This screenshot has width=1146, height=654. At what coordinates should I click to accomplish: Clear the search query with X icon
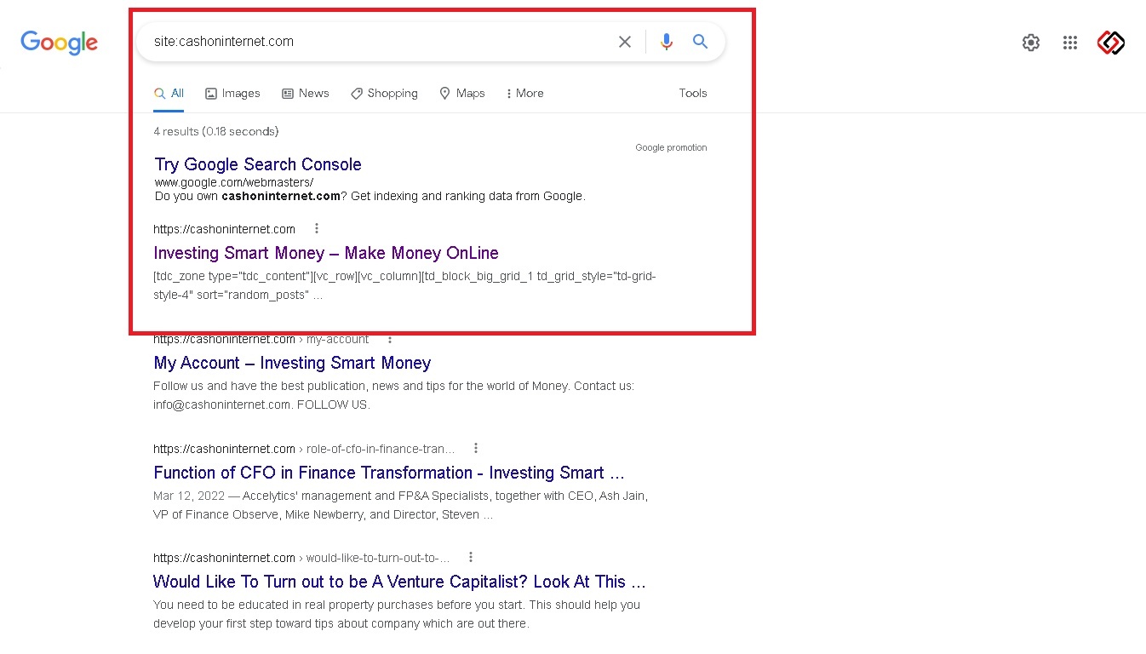click(625, 42)
